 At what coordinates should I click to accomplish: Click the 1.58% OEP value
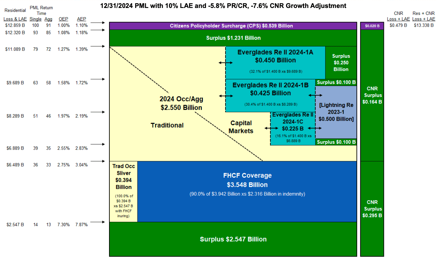(64, 83)
